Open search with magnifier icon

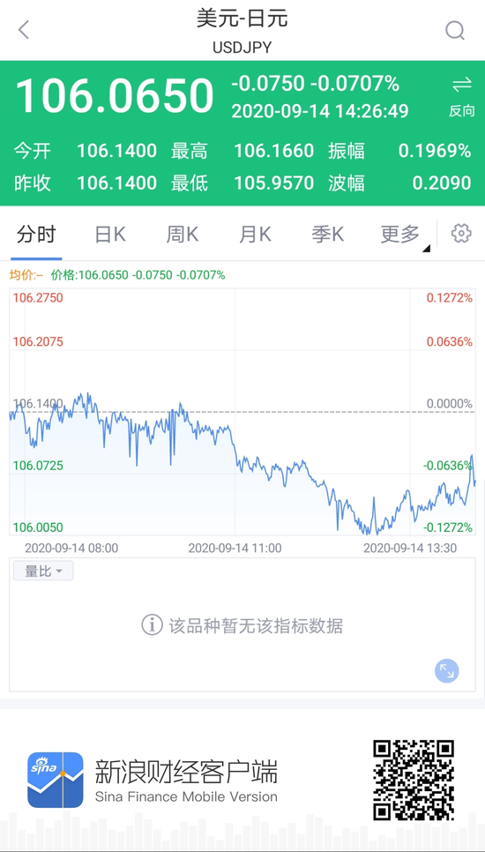point(455,30)
